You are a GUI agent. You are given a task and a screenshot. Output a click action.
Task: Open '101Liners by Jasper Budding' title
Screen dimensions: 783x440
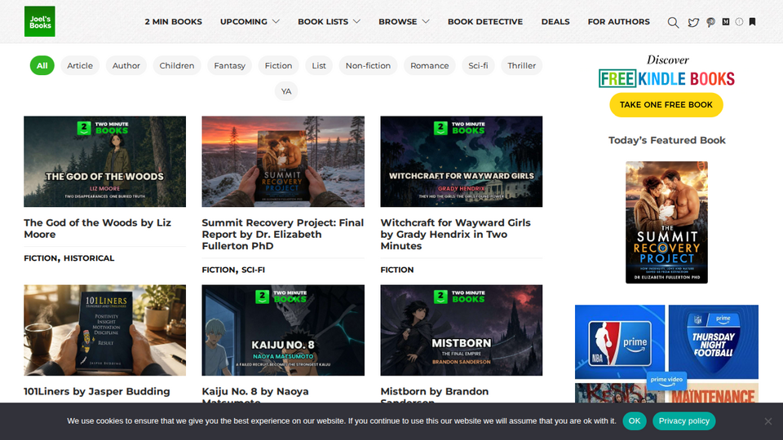point(97,392)
